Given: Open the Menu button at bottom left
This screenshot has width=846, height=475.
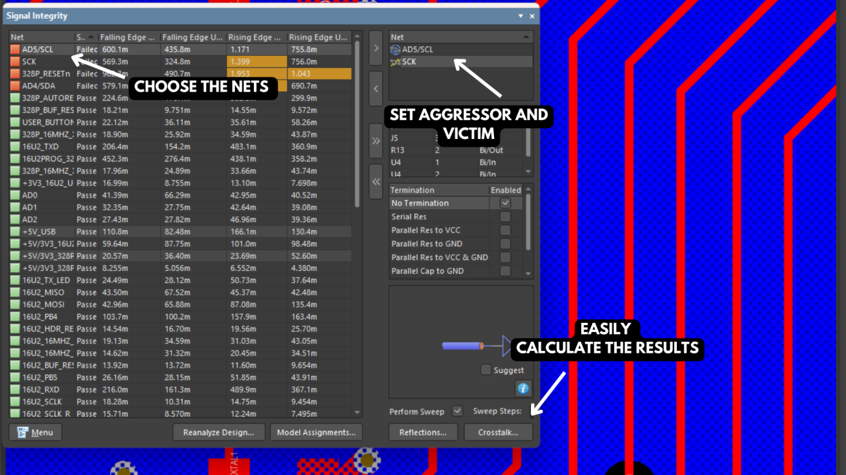Looking at the screenshot, I should pos(35,432).
